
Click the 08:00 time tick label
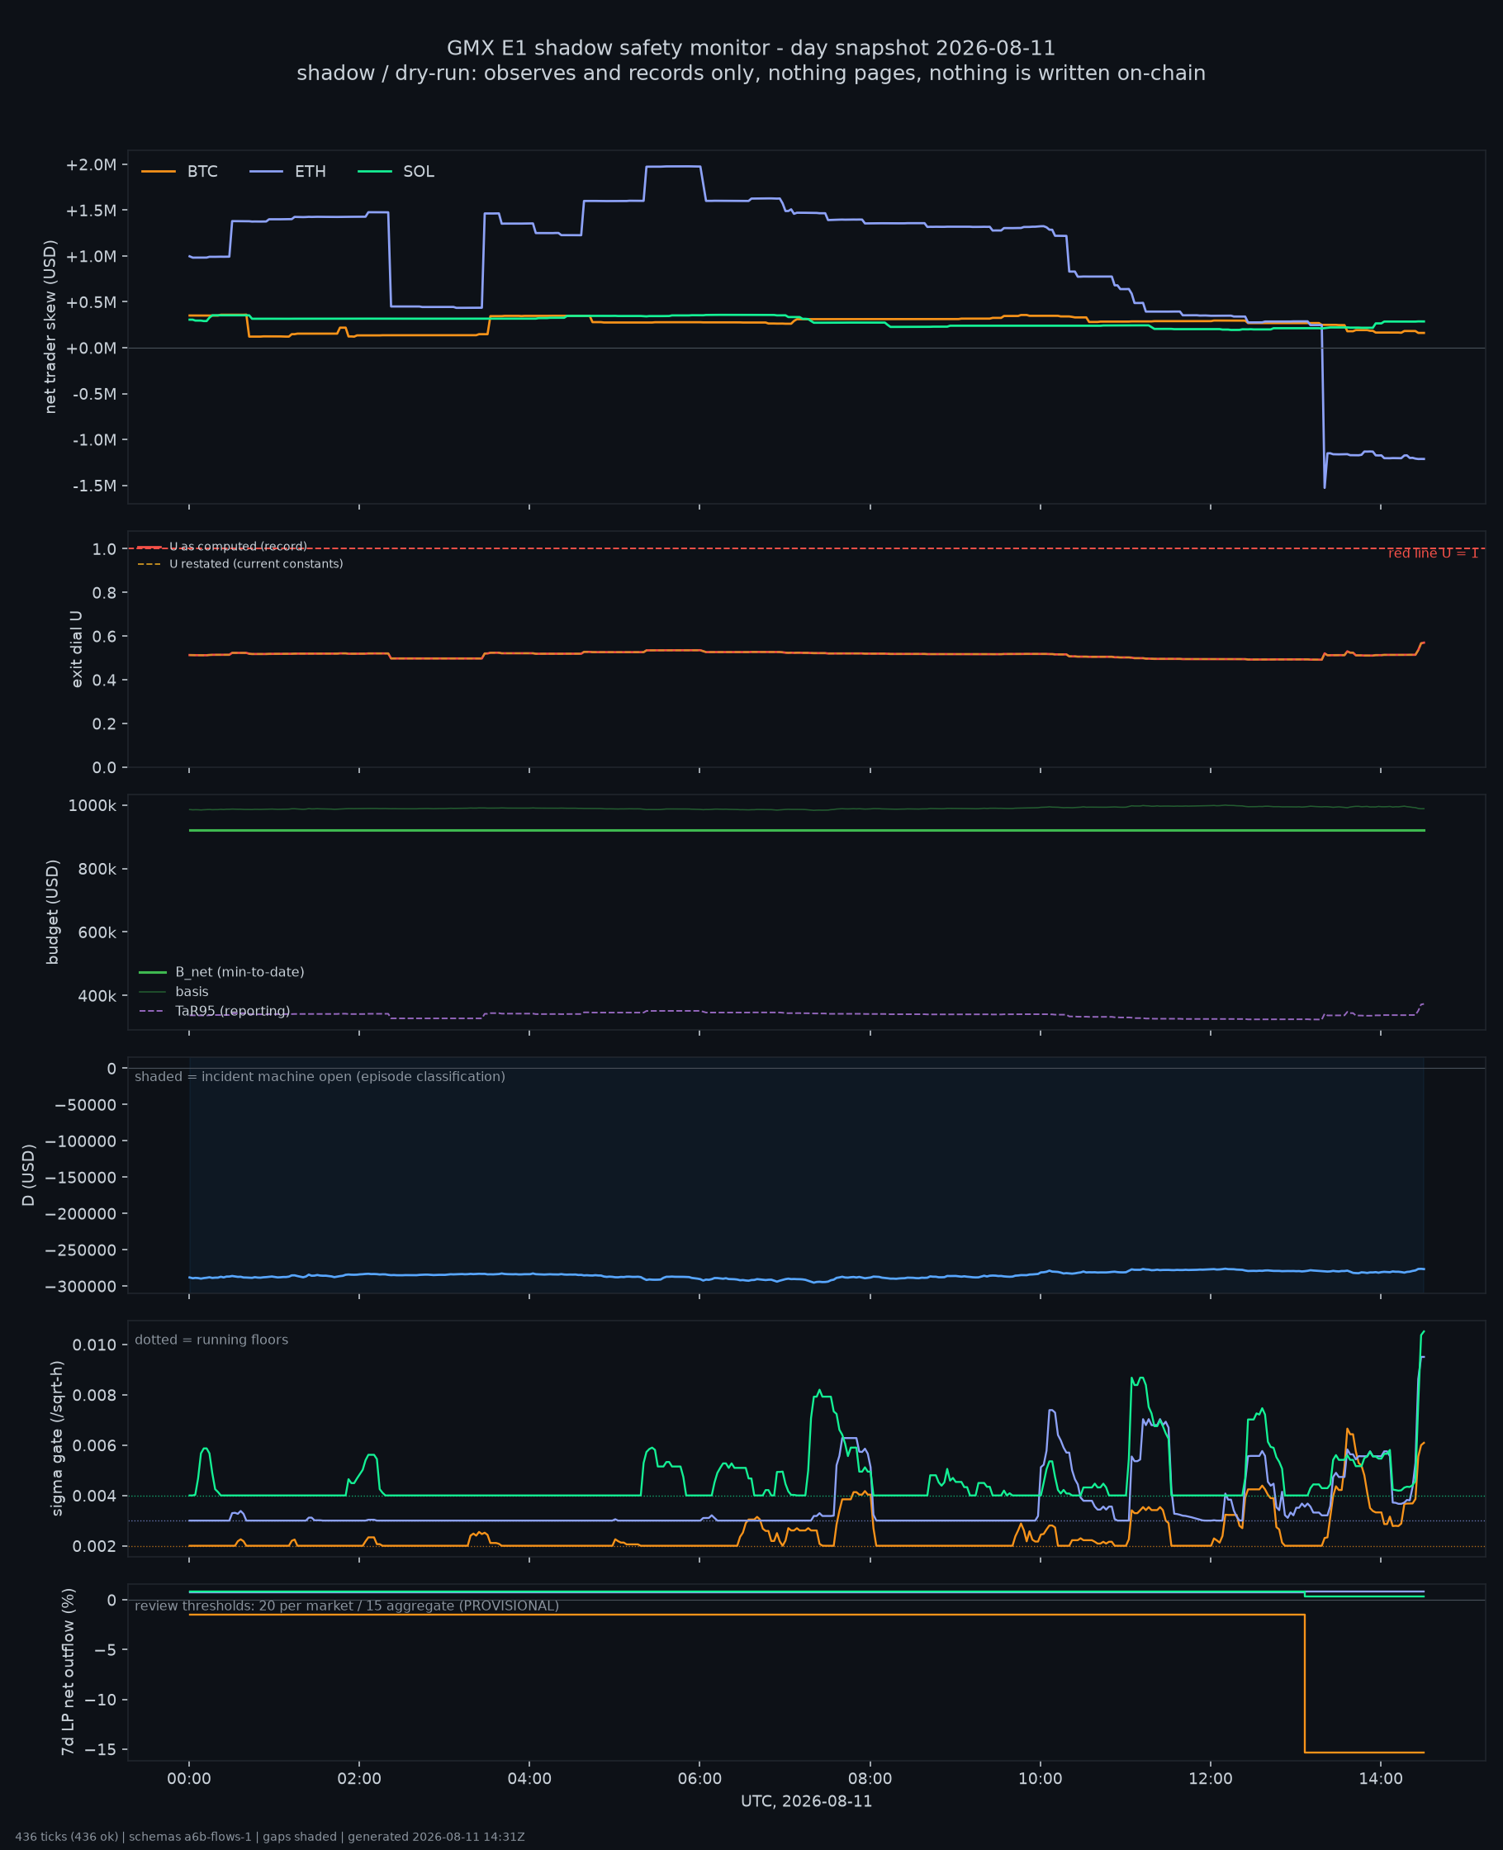[870, 1778]
